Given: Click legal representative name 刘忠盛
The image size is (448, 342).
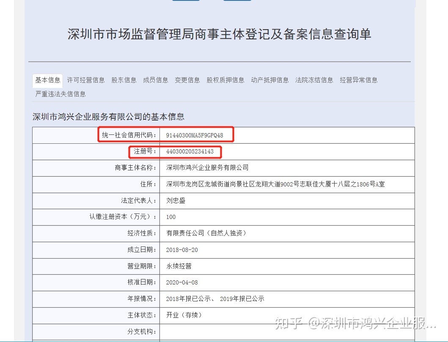Looking at the screenshot, I should coord(176,201).
